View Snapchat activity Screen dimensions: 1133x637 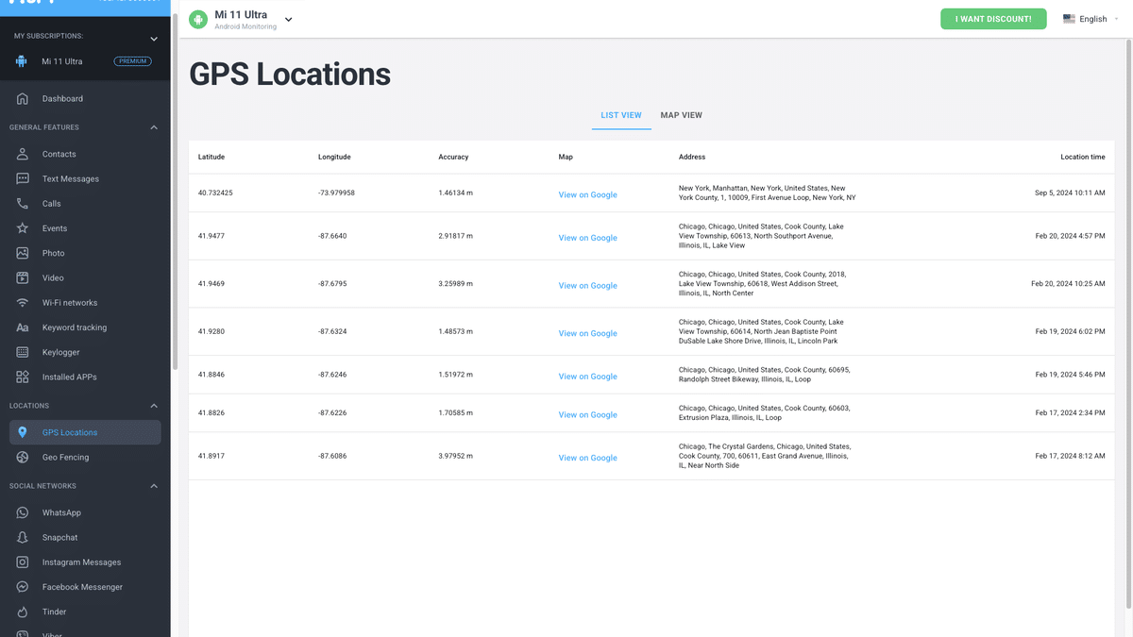pos(59,537)
